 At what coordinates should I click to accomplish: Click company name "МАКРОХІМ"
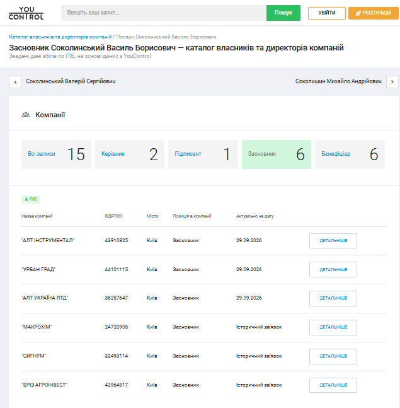point(37,327)
